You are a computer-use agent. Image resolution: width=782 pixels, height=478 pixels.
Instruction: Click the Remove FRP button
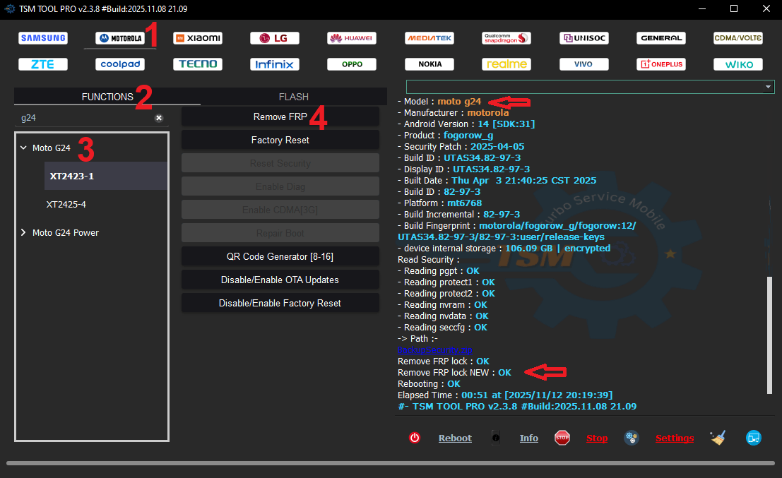[280, 116]
